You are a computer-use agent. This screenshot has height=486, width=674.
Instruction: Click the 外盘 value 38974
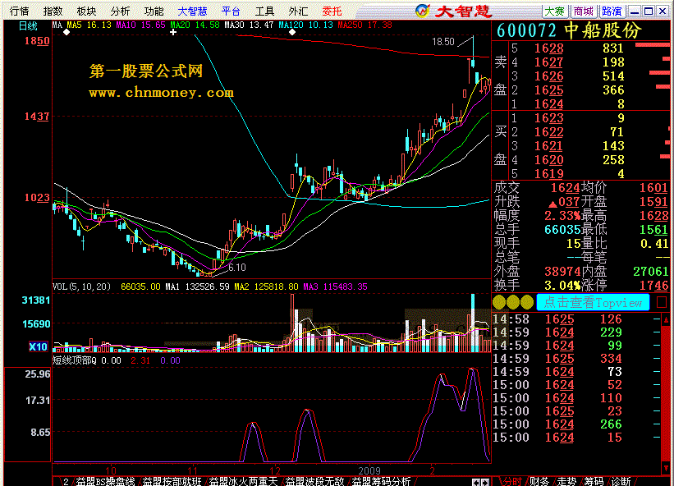563,271
